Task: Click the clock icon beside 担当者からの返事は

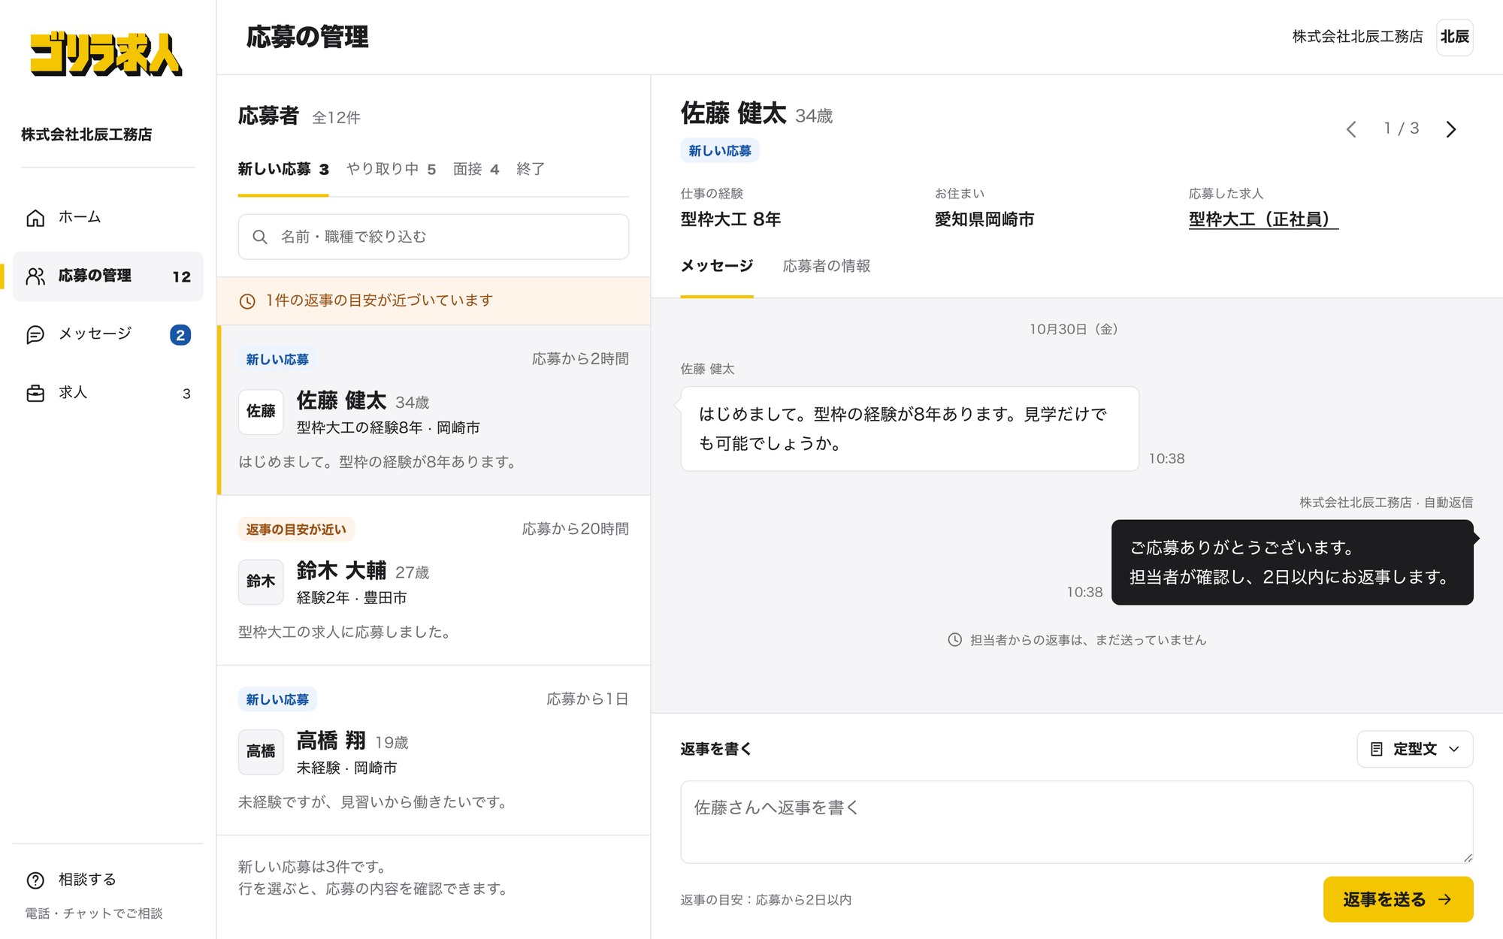Action: point(954,640)
